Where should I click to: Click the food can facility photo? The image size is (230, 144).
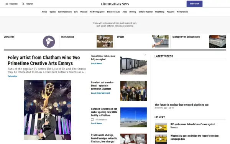pyautogui.click(x=133, y=117)
